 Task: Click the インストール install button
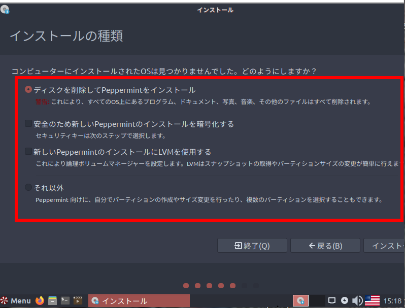coord(384,246)
